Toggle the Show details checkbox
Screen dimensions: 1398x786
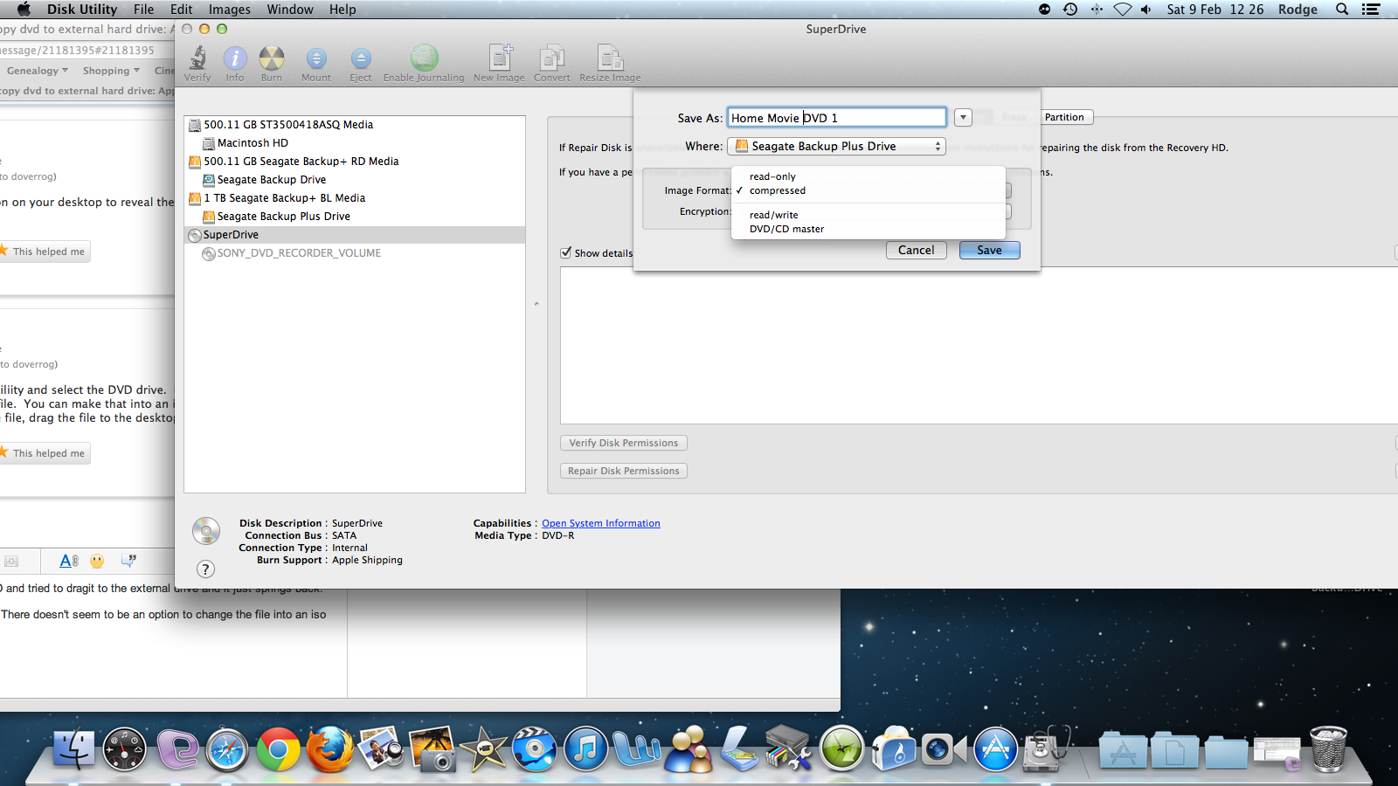[566, 252]
